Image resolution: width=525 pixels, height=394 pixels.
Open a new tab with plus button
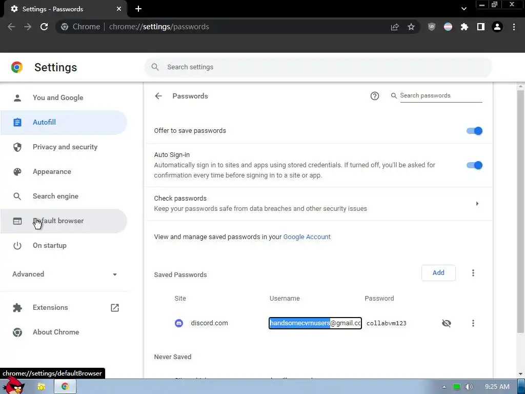coord(138,9)
